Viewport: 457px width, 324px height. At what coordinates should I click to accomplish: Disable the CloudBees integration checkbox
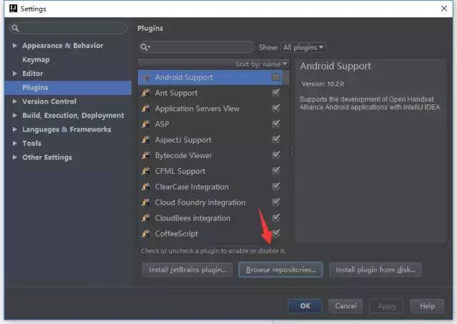[x=276, y=217]
